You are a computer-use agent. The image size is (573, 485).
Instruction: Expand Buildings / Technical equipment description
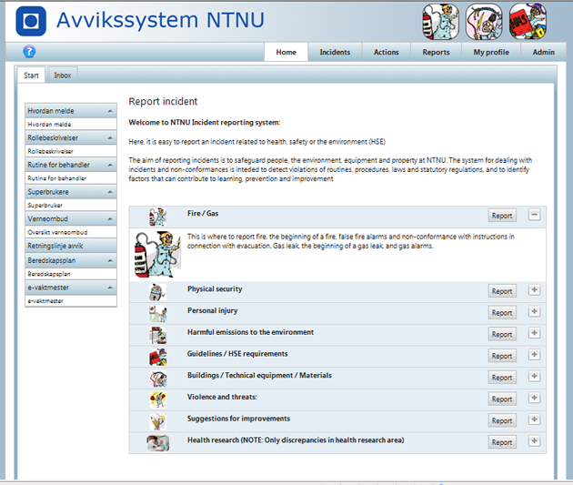pyautogui.click(x=534, y=377)
